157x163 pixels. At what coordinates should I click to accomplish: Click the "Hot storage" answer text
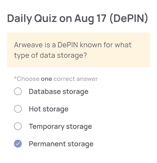49,109
